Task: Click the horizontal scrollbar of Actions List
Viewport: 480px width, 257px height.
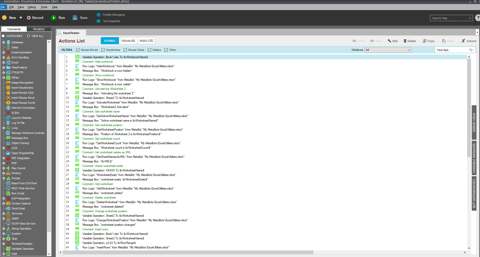Action: pos(188,252)
